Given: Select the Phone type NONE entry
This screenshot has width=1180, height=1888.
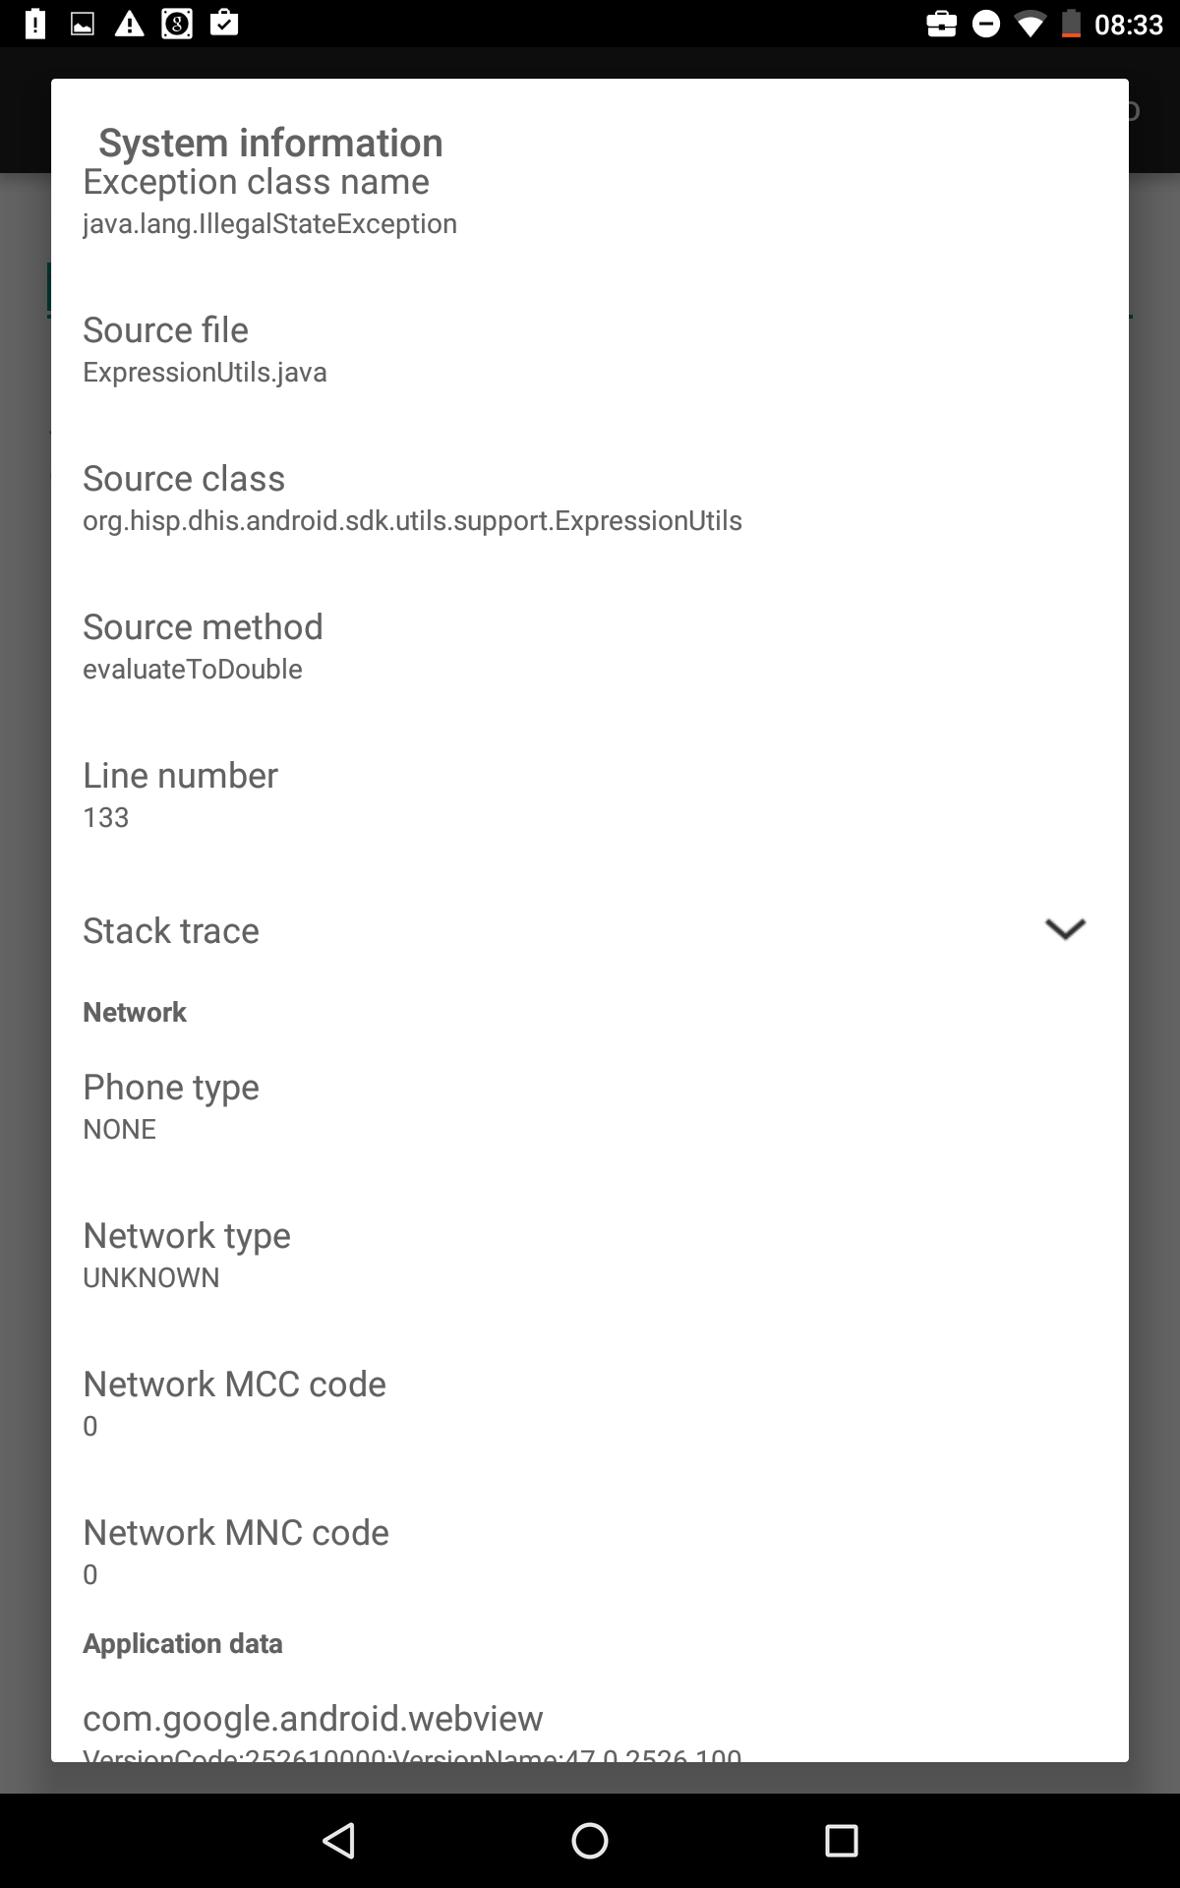Looking at the screenshot, I should click(171, 1107).
